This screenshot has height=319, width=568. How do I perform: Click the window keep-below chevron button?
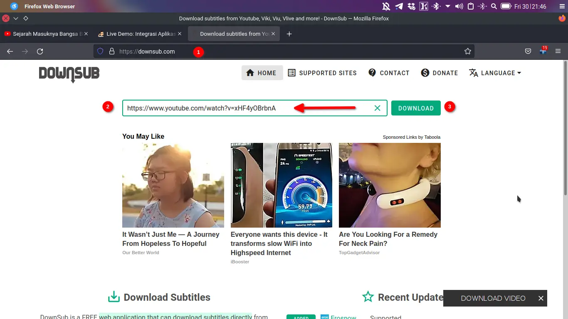point(16,18)
